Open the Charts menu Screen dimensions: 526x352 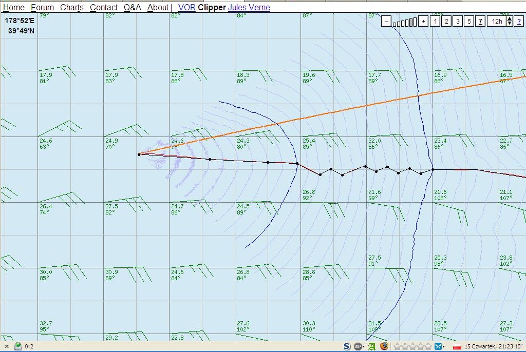click(72, 7)
